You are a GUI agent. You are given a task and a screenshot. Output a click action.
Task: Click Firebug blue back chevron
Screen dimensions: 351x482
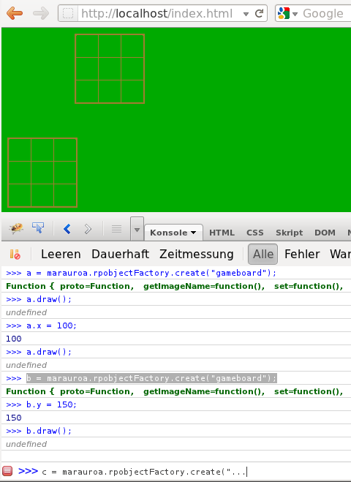click(x=67, y=229)
